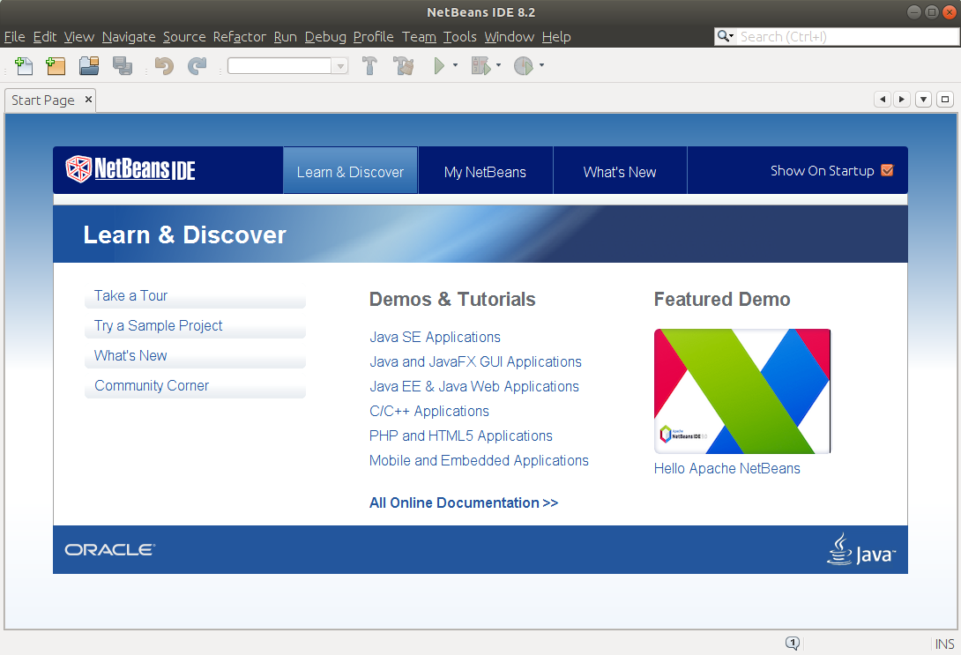
Task: Select the Learn & Discover tab
Action: (x=351, y=170)
